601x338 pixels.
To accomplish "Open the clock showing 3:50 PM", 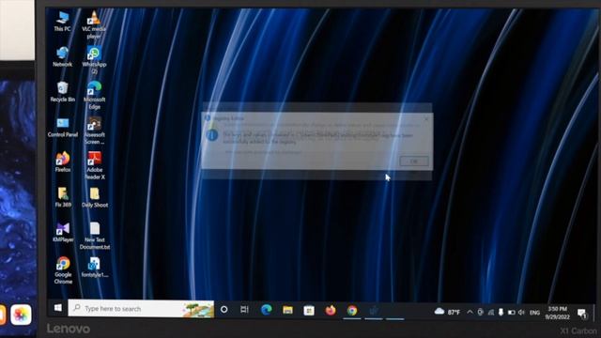I will point(557,313).
